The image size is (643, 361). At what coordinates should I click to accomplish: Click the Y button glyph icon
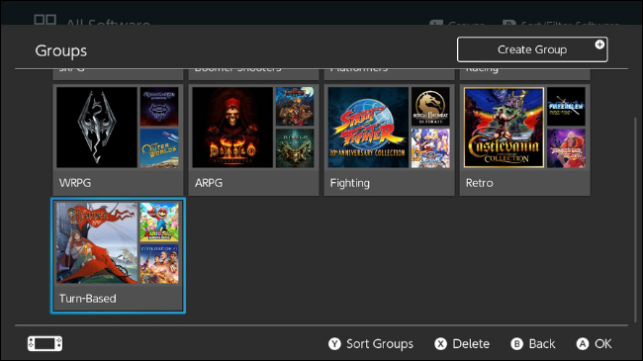click(334, 344)
